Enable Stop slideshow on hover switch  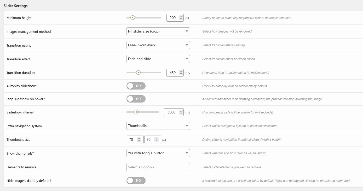coord(136,99)
